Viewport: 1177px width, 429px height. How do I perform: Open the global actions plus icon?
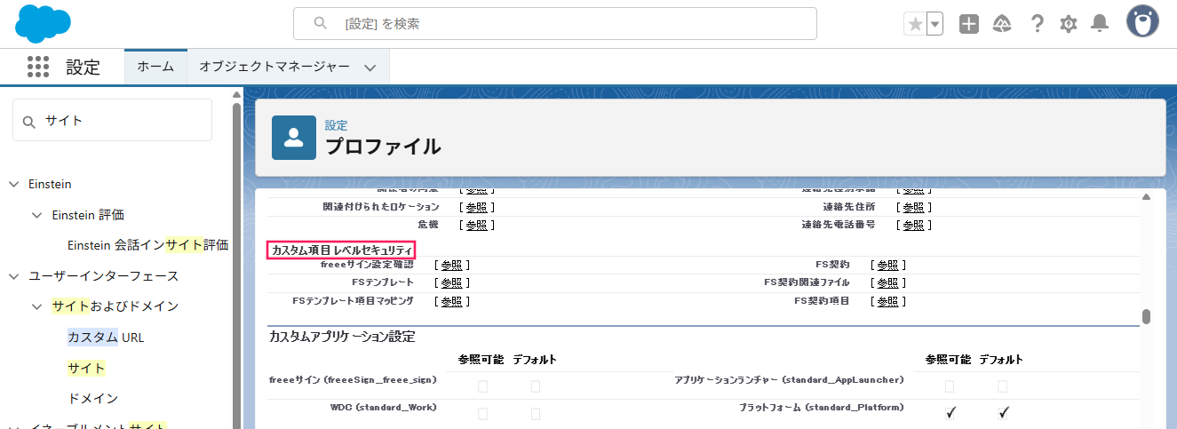click(969, 24)
